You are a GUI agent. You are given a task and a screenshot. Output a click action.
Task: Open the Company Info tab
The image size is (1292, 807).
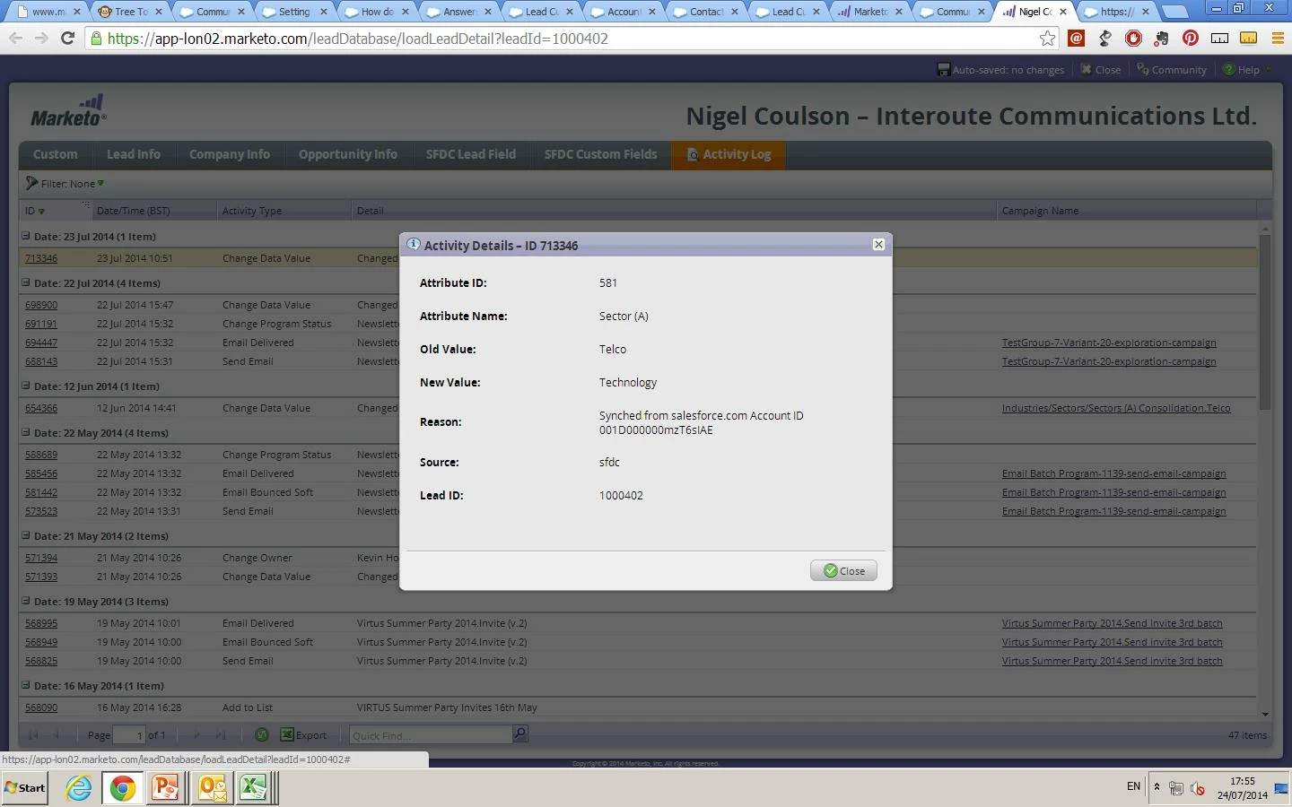[x=230, y=154]
